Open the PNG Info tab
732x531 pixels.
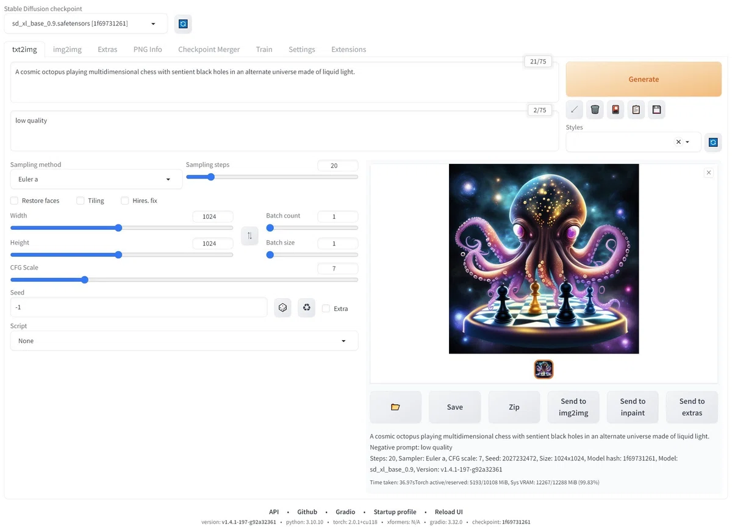tap(148, 49)
